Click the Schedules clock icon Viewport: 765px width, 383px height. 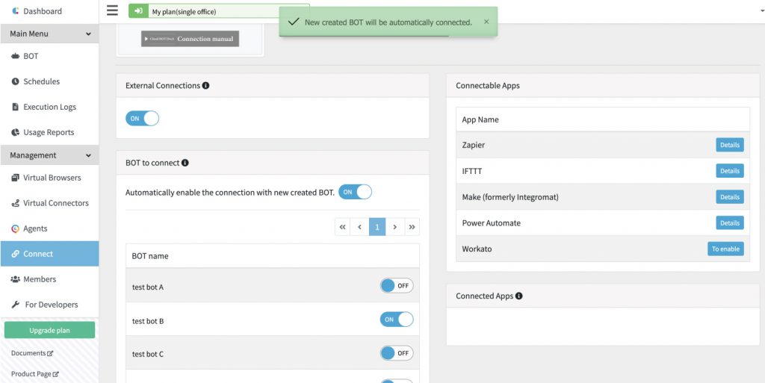[16, 81]
